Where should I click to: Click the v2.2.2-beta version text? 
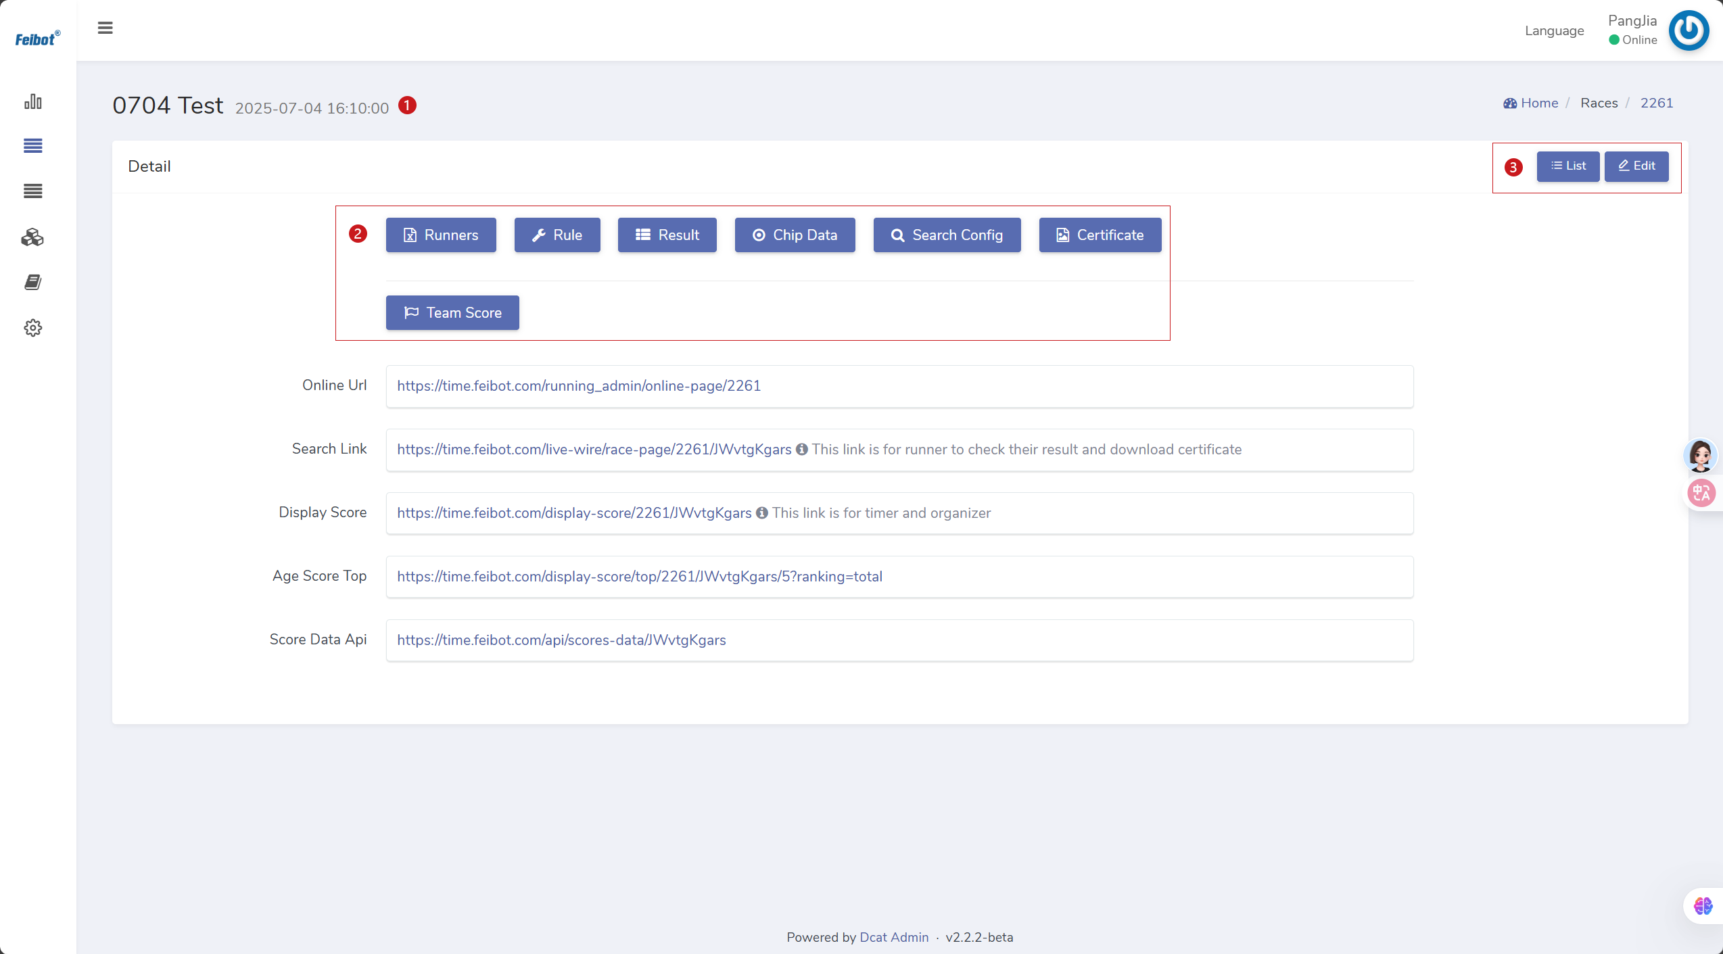(x=979, y=937)
